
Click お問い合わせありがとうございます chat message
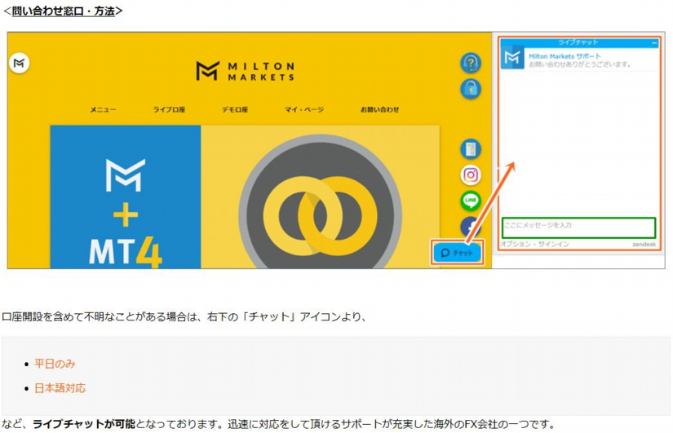[579, 64]
